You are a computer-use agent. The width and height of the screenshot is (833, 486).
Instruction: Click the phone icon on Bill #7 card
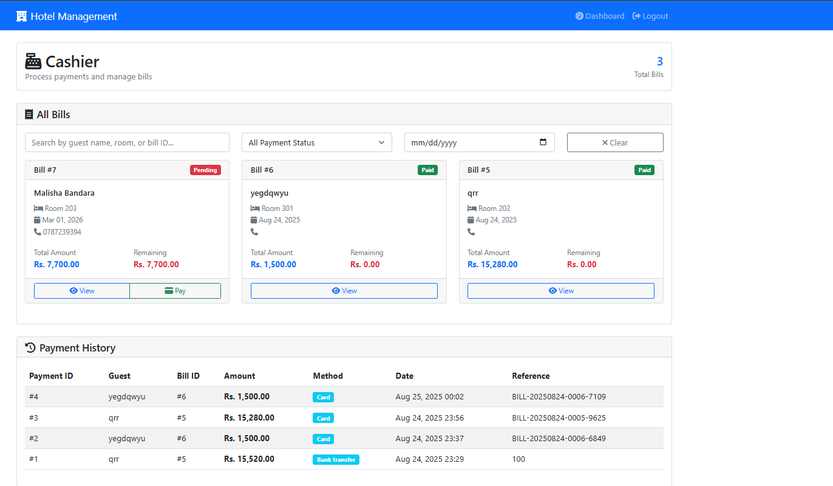[37, 231]
